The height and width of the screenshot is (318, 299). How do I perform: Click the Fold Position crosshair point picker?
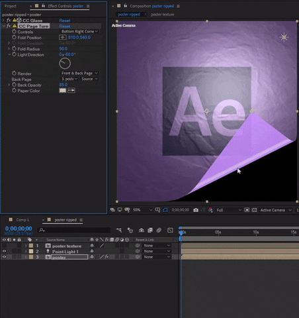[x=63, y=38]
